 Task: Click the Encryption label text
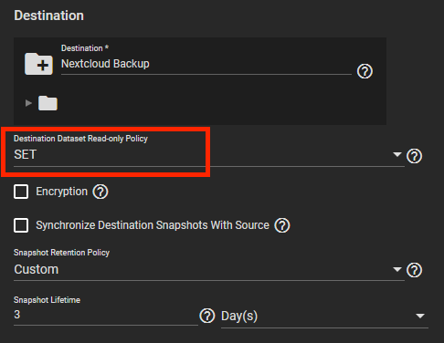[x=62, y=192]
